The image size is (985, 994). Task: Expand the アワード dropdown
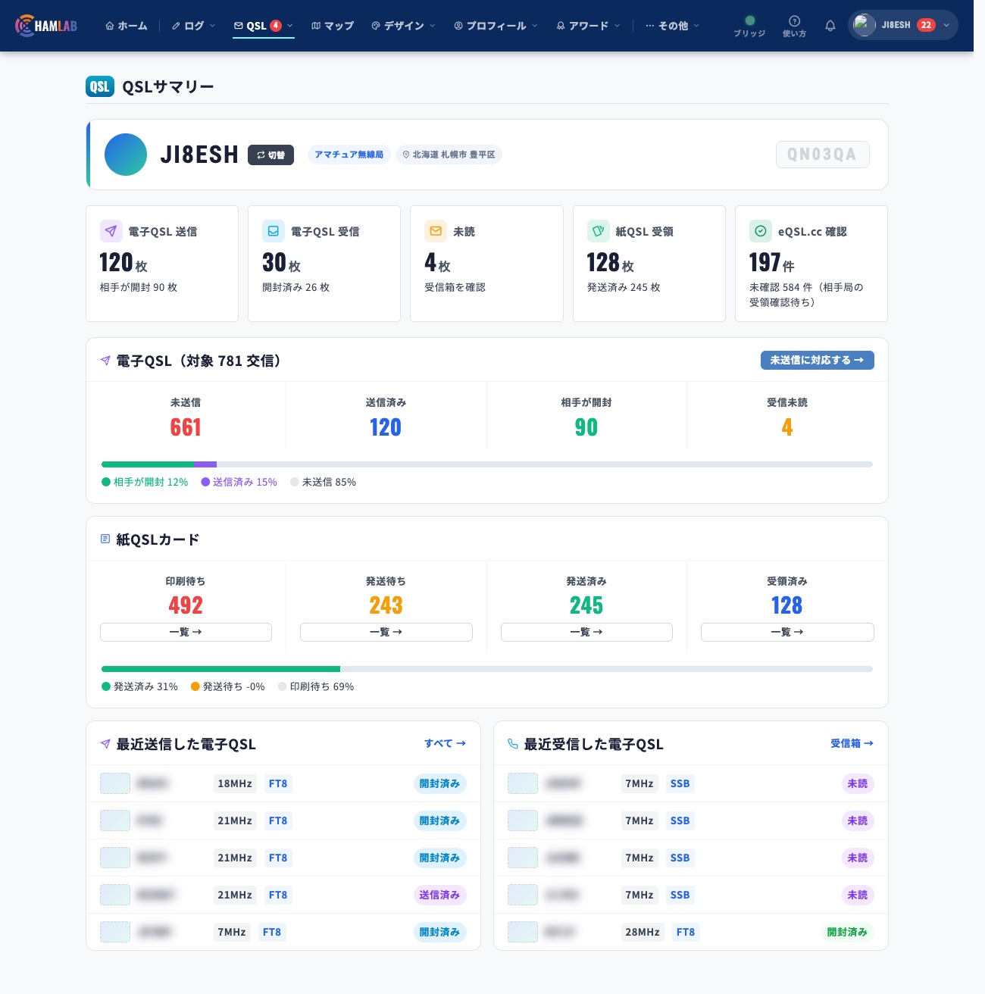click(x=588, y=26)
